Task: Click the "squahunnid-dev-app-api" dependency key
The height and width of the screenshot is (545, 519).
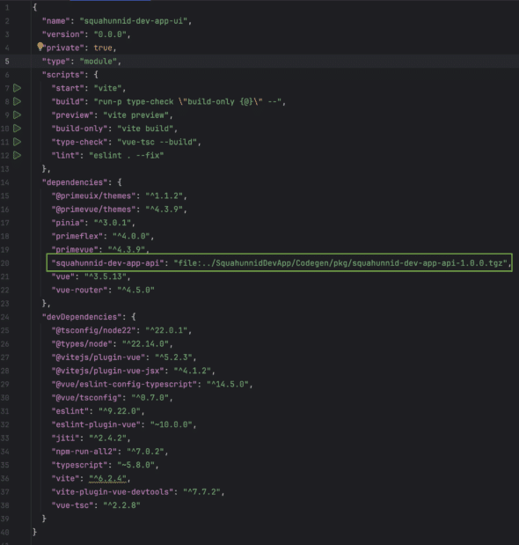Action: [x=107, y=263]
